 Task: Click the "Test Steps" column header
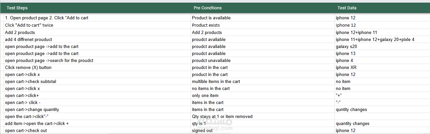click(17, 8)
